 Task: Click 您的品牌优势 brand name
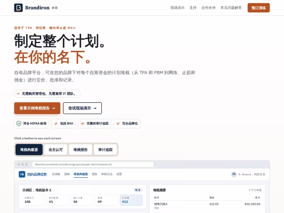pyautogui.click(x=37, y=174)
